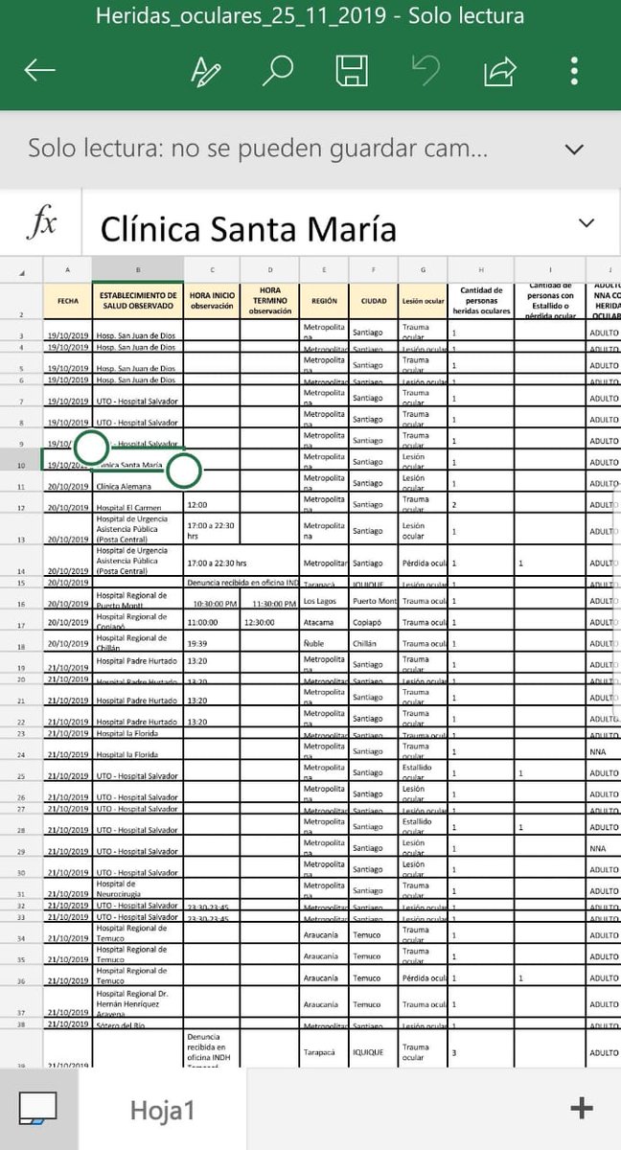Viewport: 621px width, 1150px height.
Task: Select the Hospital Regional de Puerto Montt cell
Action: point(138,600)
